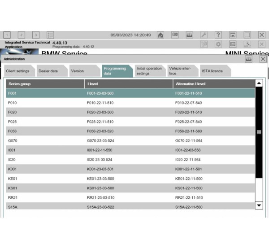The image size is (269, 249).
Task: Click the scrollbar thumb grip
Action: [x=259, y=132]
